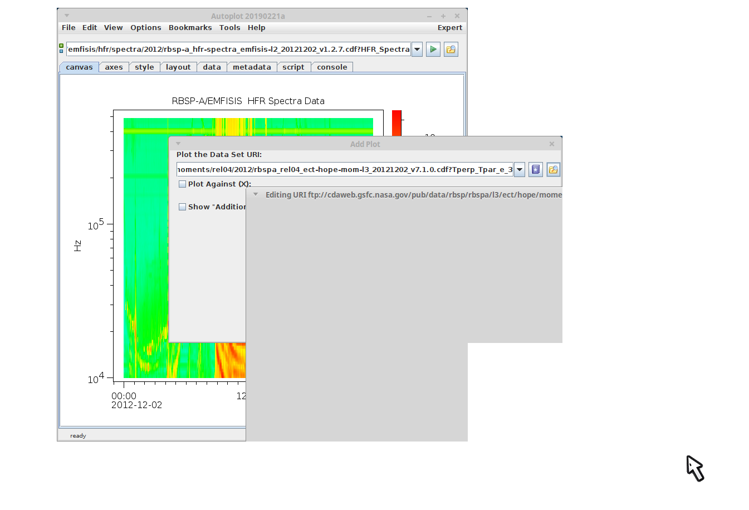Open the Editing URI window menu arrow
The image size is (749, 510).
pos(256,194)
